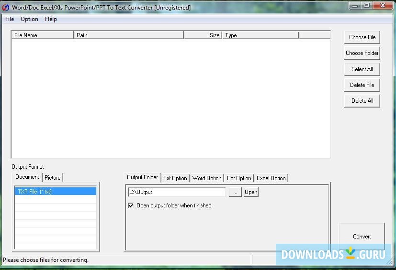Sort by the Path column header
The height and width of the screenshot is (270, 396).
click(128, 35)
